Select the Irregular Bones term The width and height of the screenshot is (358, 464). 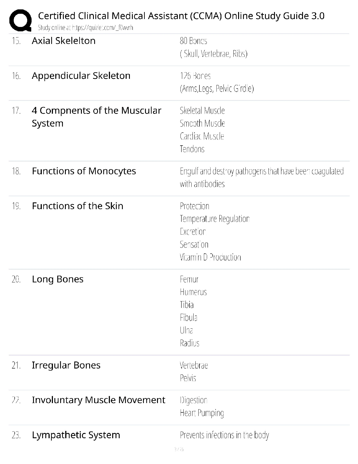coord(66,365)
